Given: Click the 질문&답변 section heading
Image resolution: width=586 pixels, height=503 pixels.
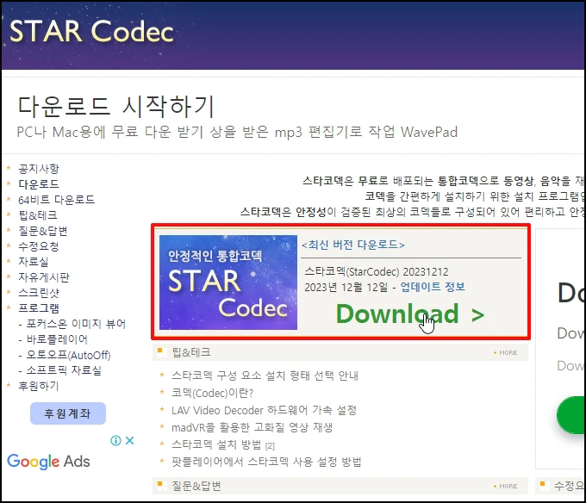Looking at the screenshot, I should click(x=196, y=486).
